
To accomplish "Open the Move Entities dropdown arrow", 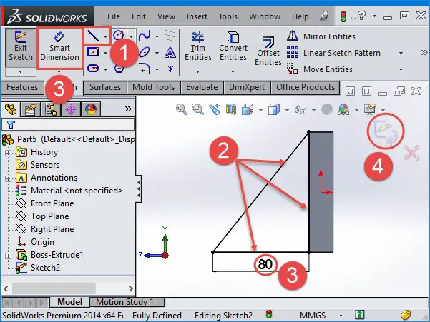I will 401,69.
